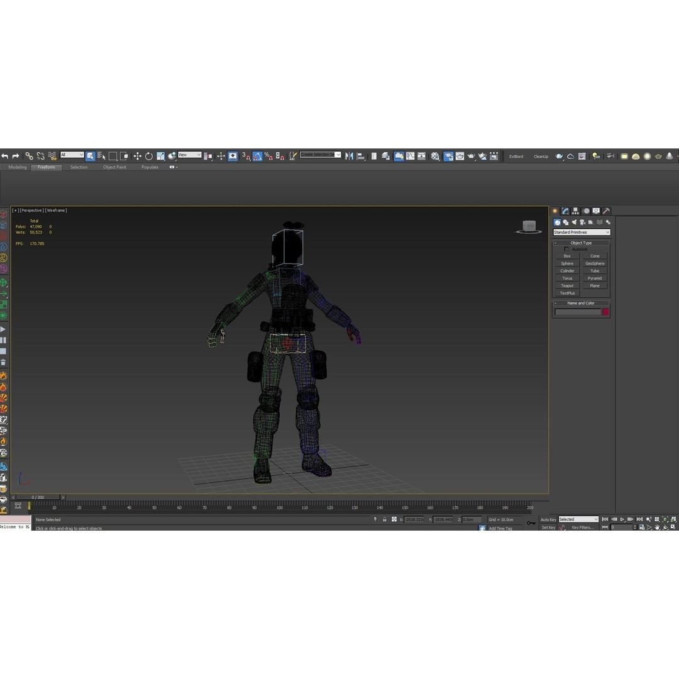Viewport: 679px width, 679px height.
Task: Open the Material Editor icon
Action: coord(435,157)
